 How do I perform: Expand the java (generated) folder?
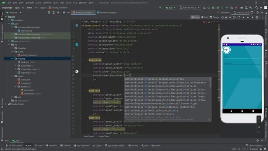tap(9, 41)
